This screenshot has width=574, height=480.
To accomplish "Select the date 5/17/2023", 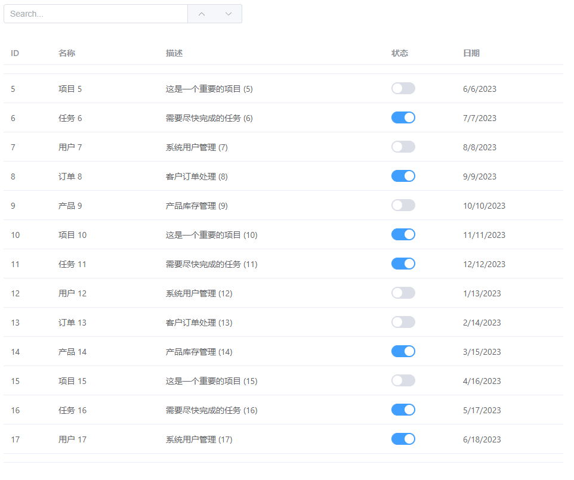I will tap(482, 410).
